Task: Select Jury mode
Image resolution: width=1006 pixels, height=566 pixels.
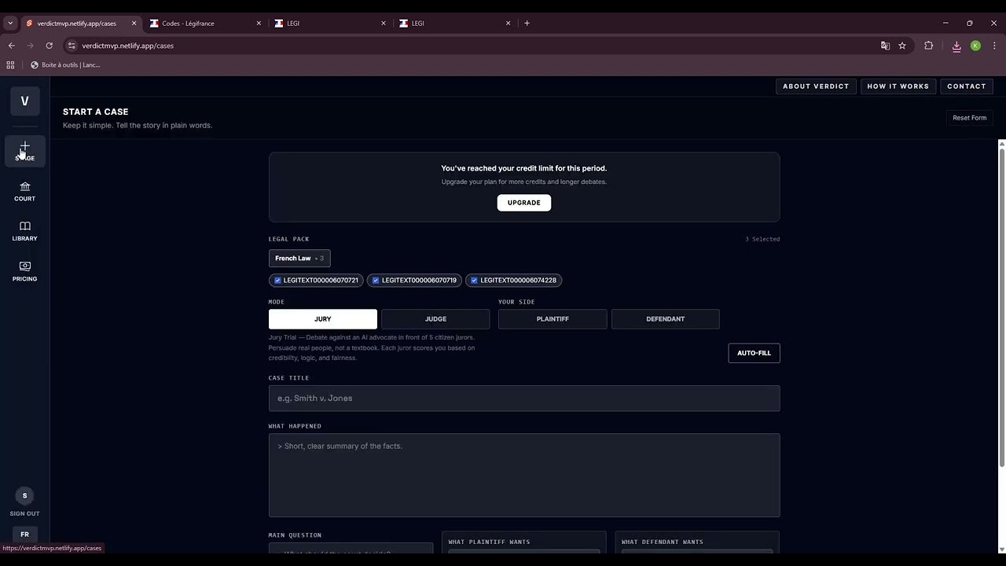Action: pos(323,319)
